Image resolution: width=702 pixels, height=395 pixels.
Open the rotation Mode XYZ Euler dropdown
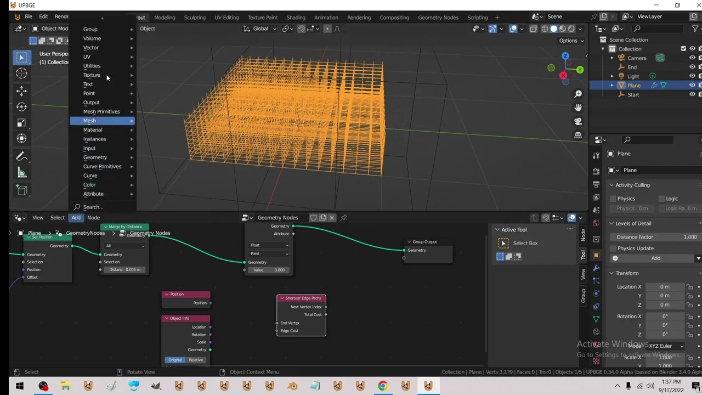(666, 346)
